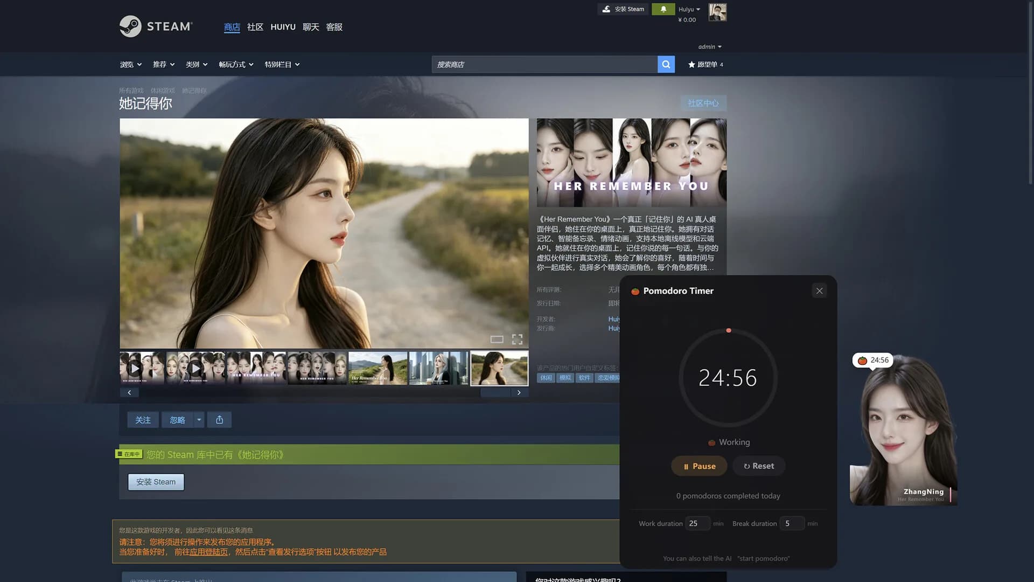This screenshot has width=1034, height=582.
Task: Open the dropdown arrow next to 忽略
Action: tap(199, 420)
